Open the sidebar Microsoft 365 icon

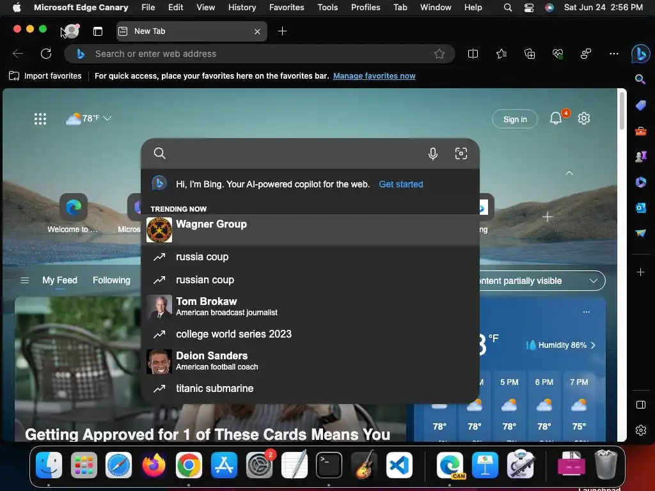640,182
